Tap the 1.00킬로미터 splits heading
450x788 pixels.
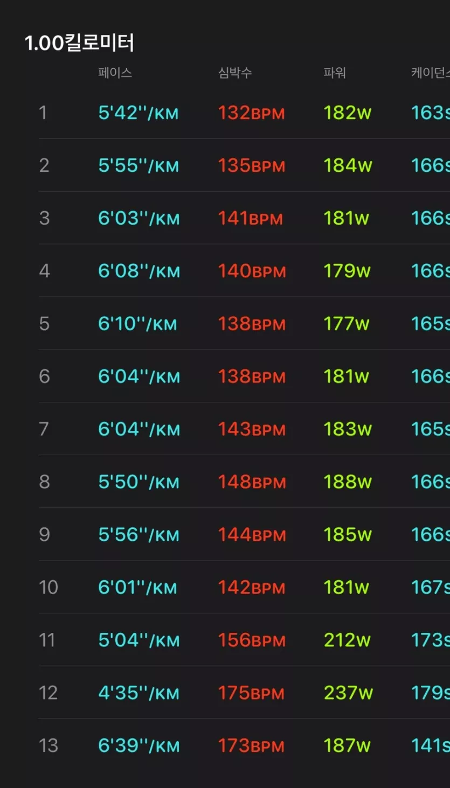[x=79, y=43]
